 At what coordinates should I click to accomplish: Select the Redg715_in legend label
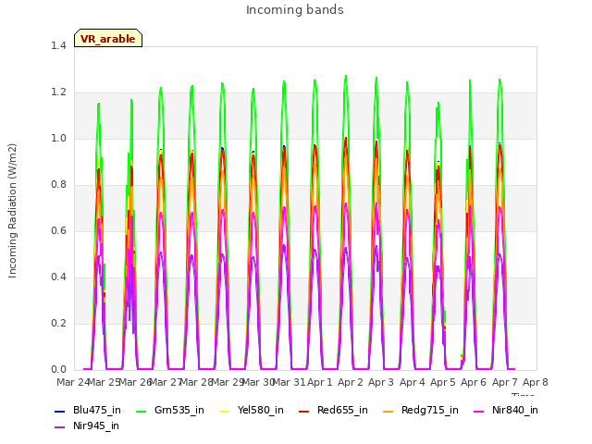430,411
